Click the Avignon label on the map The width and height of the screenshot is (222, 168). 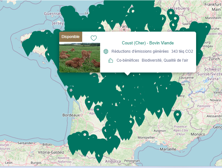(160, 131)
